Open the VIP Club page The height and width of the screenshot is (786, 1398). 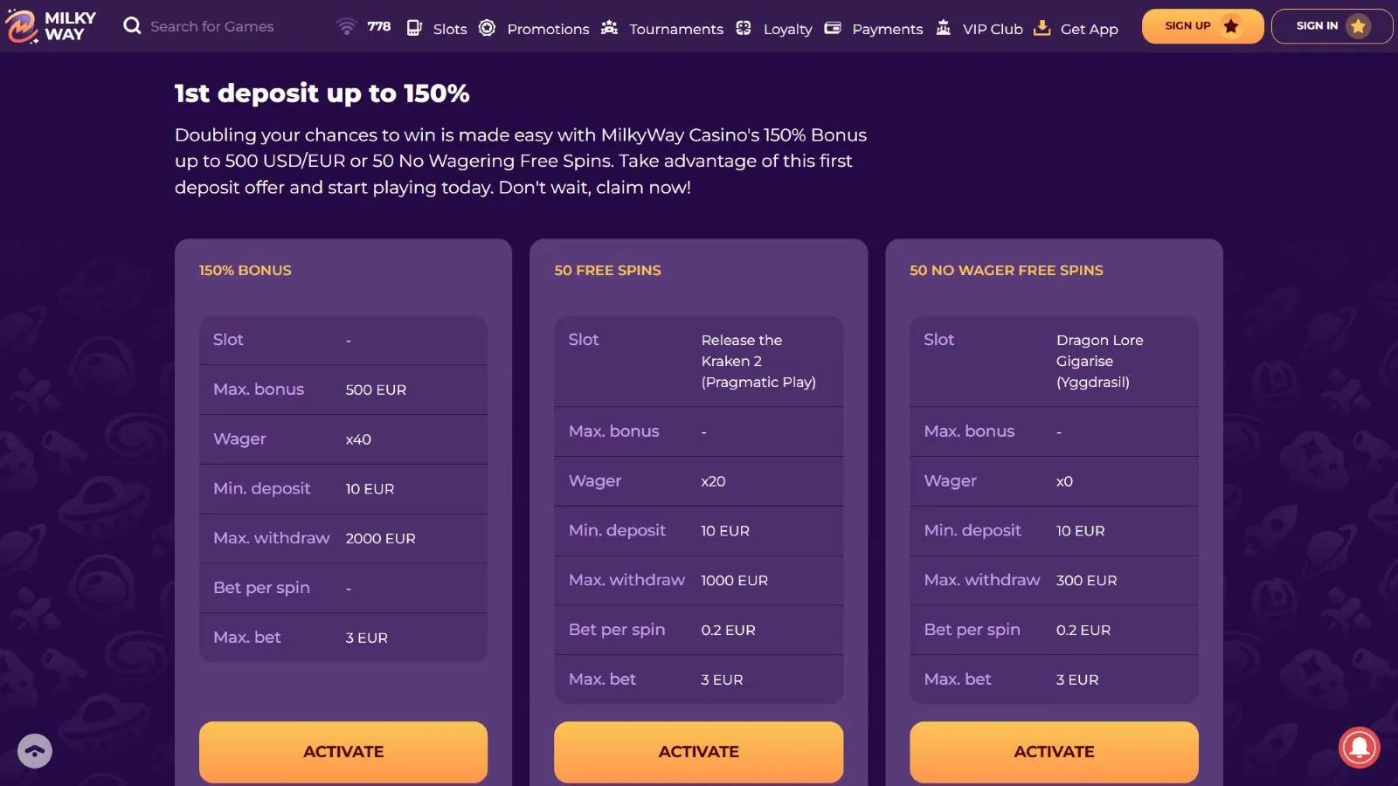click(993, 29)
